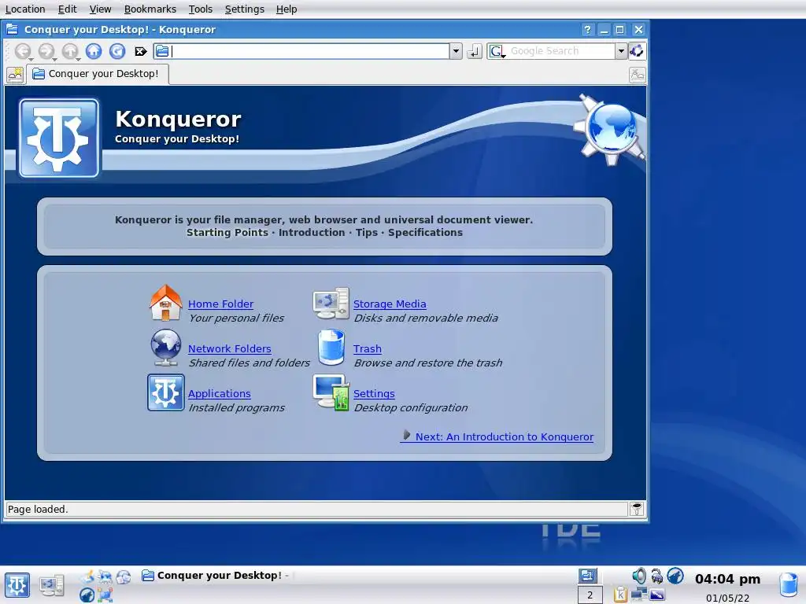The height and width of the screenshot is (604, 806).
Task: Click the status bar funnel icon at right
Action: (x=637, y=509)
